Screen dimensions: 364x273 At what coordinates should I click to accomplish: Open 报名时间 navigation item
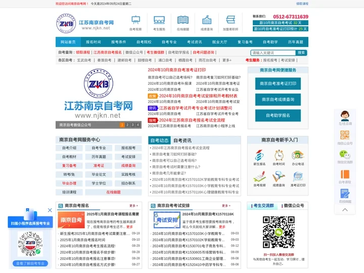click(94, 42)
